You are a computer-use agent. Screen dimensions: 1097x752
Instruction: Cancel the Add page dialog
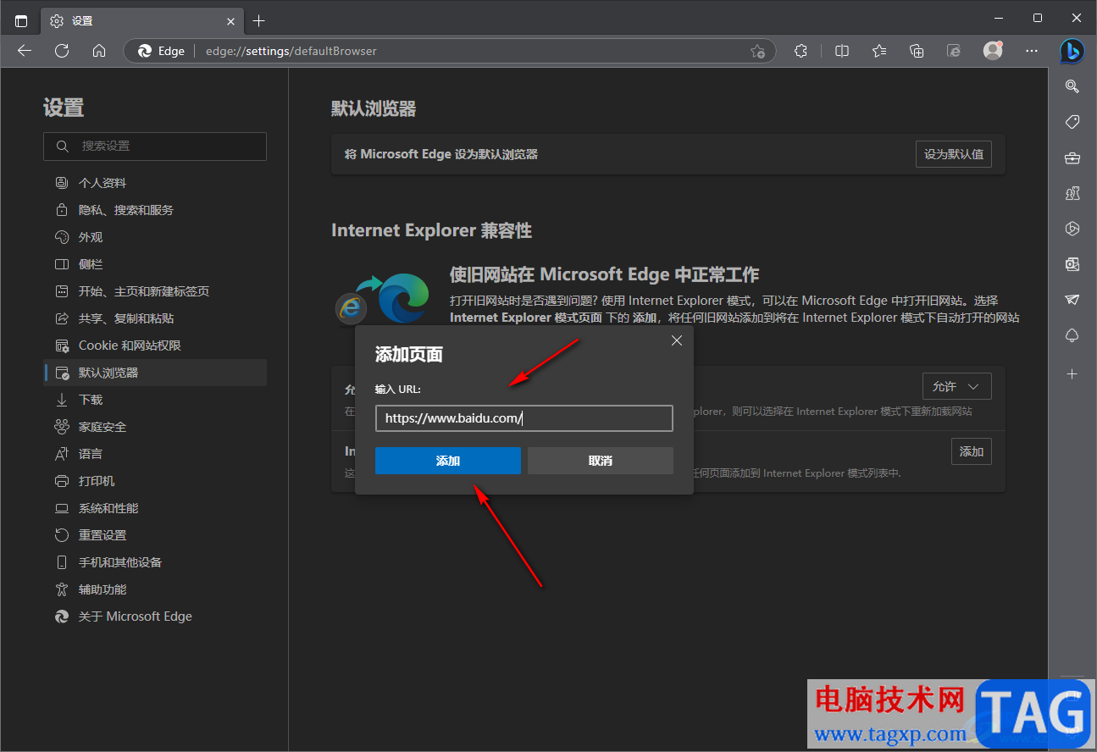click(600, 461)
